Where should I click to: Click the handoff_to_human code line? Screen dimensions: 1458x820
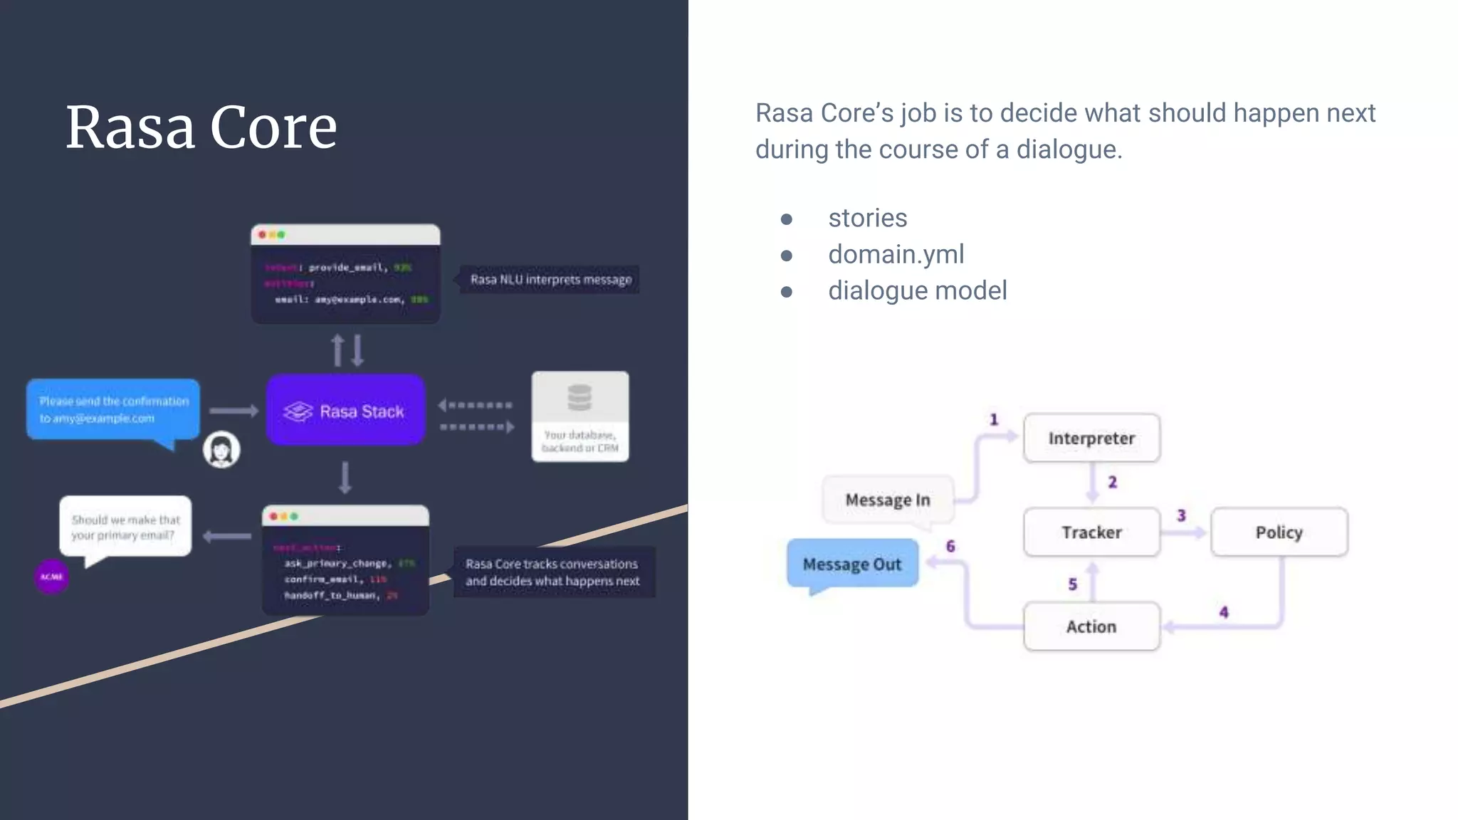(x=341, y=595)
